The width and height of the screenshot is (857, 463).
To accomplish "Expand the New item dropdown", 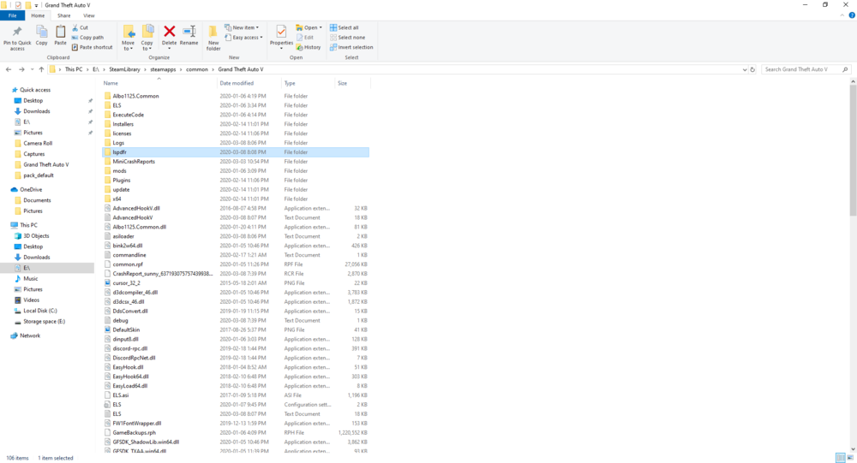I will [x=242, y=27].
